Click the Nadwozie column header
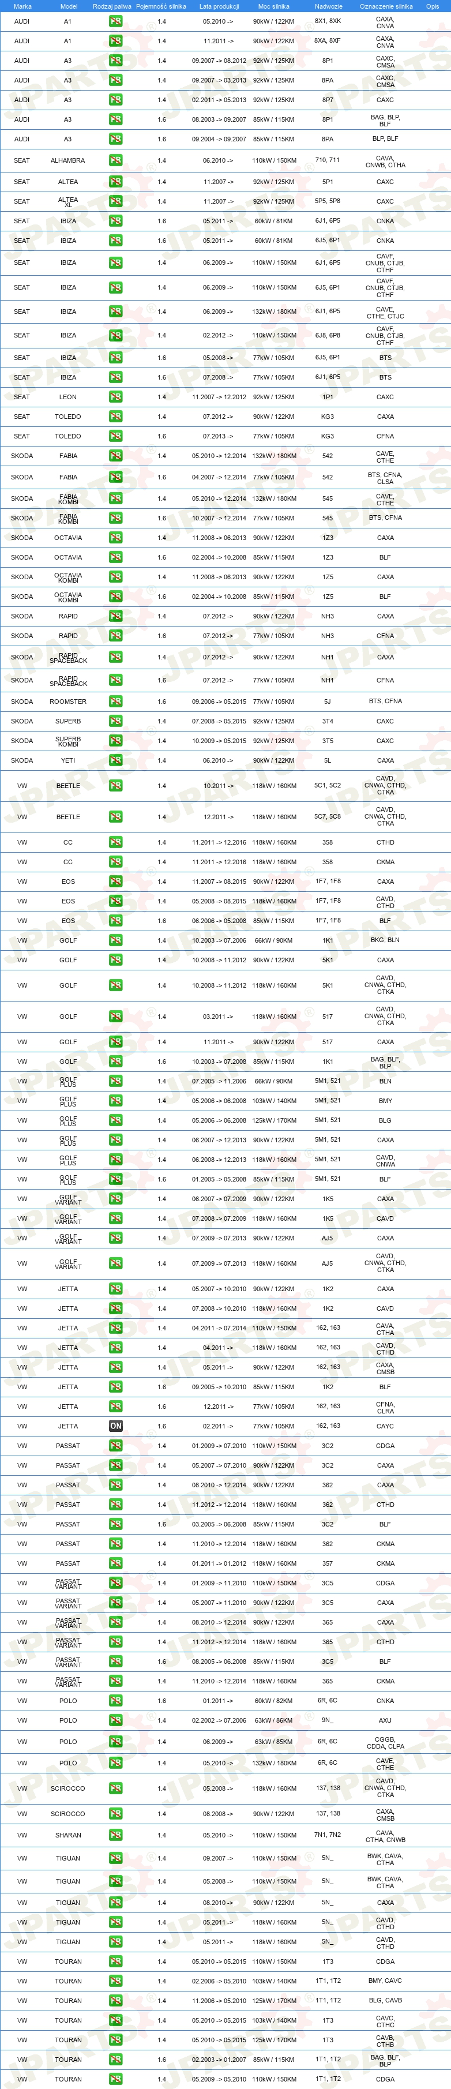Viewport: 451px width, 2089px height. pyautogui.click(x=328, y=6)
